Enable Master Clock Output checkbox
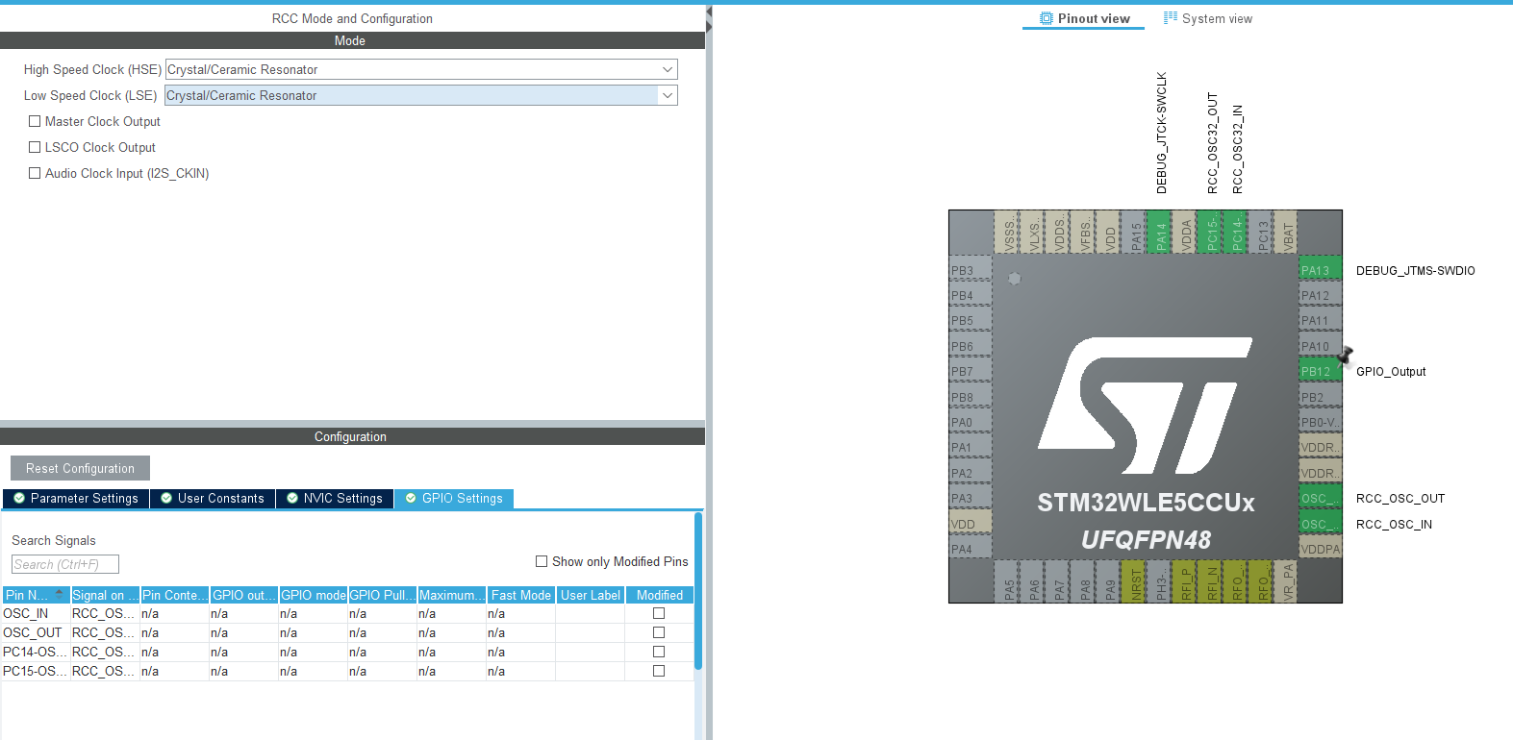 tap(35, 121)
